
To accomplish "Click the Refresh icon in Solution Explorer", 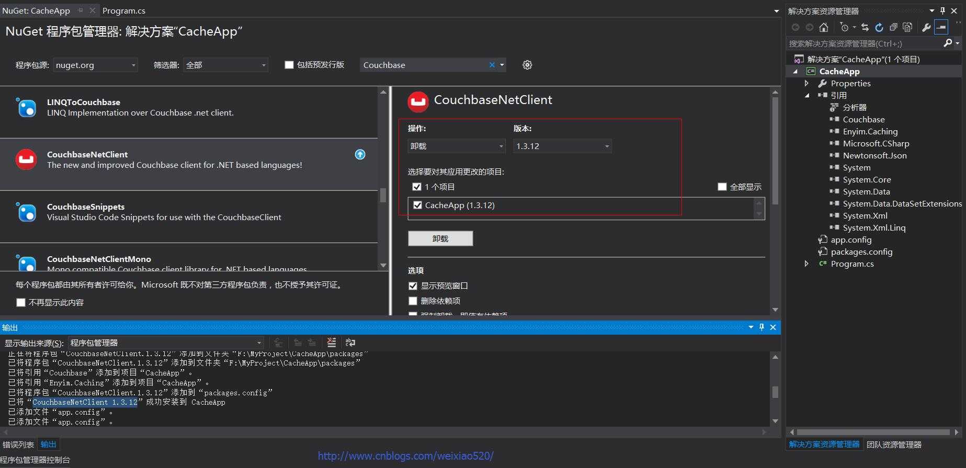I will tap(879, 27).
